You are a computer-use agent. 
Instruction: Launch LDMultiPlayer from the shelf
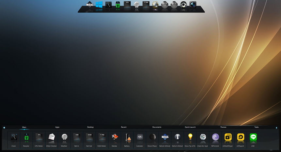click(x=228, y=137)
